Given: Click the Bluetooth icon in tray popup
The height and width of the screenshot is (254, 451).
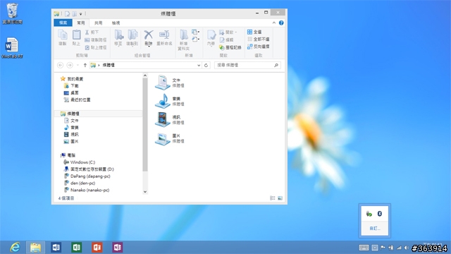Looking at the screenshot, I should pos(380,214).
